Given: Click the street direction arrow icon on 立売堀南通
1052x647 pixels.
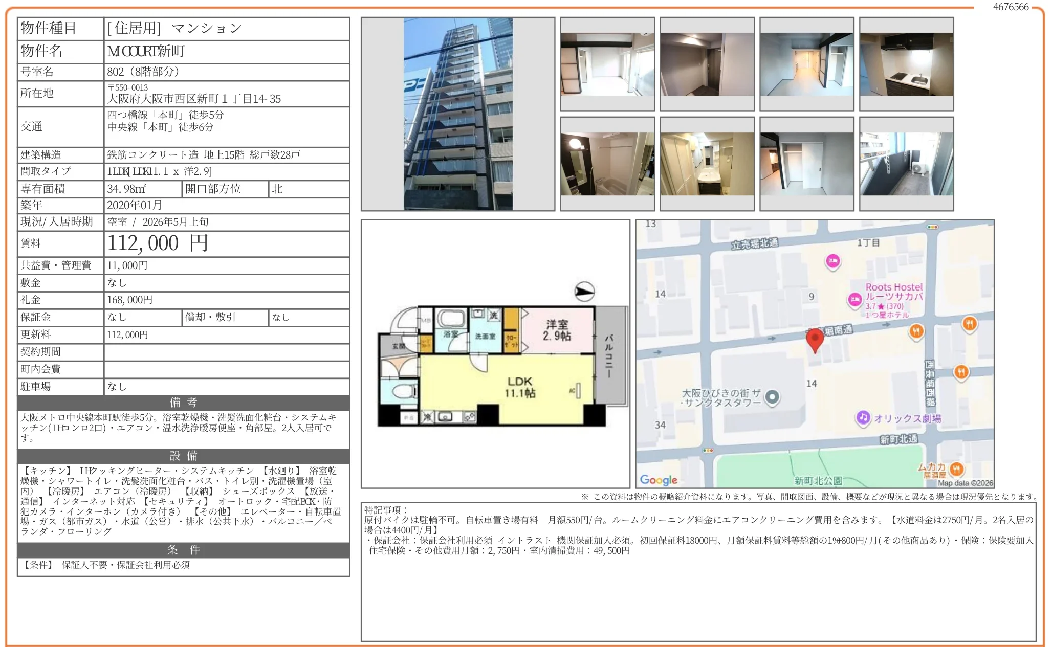Looking at the screenshot, I should point(887,324).
